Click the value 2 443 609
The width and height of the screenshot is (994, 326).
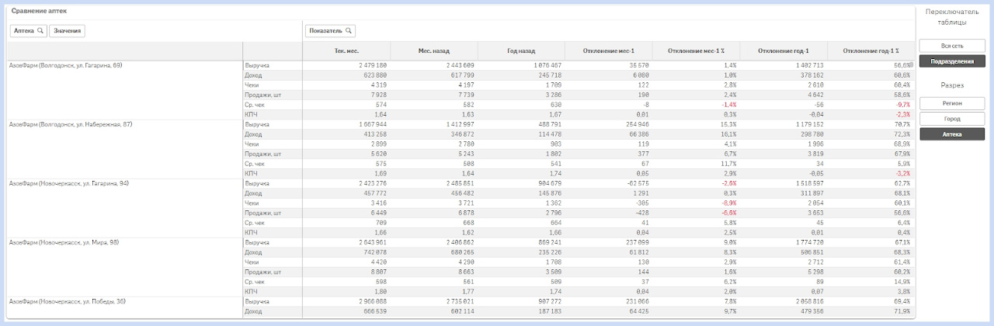tap(459, 65)
